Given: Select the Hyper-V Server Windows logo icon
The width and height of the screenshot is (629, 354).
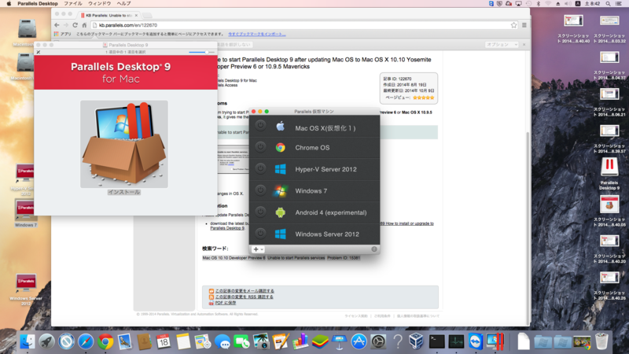Looking at the screenshot, I should click(x=281, y=169).
